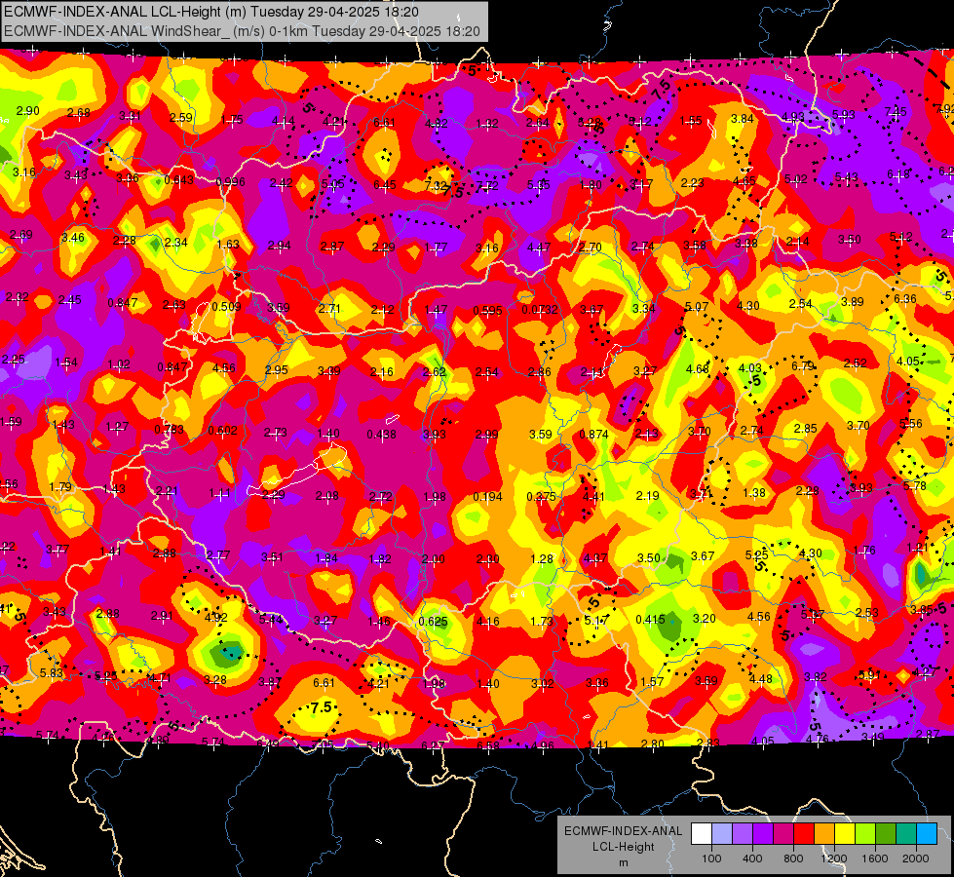Image resolution: width=954 pixels, height=877 pixels.
Task: Click the wind shear value 3.34
Action: coord(644,309)
